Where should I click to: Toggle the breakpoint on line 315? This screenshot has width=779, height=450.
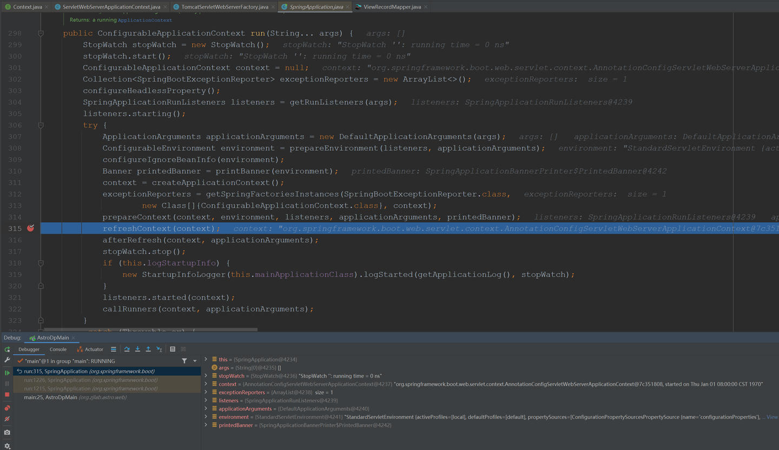(31, 228)
